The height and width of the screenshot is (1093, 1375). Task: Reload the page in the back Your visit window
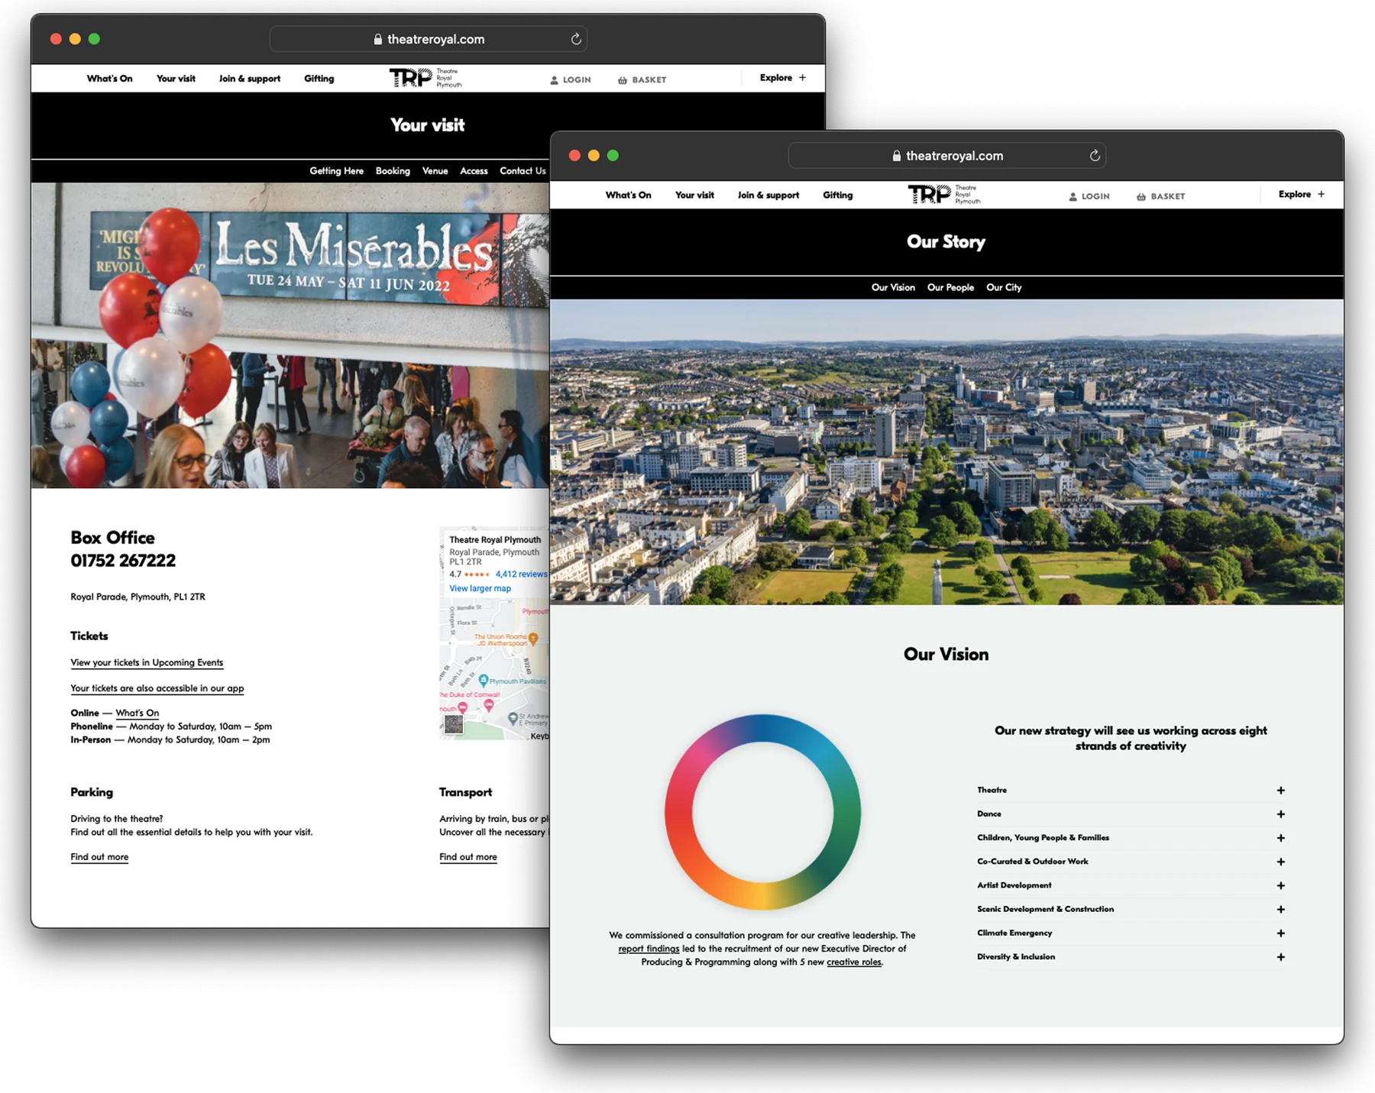(x=576, y=39)
